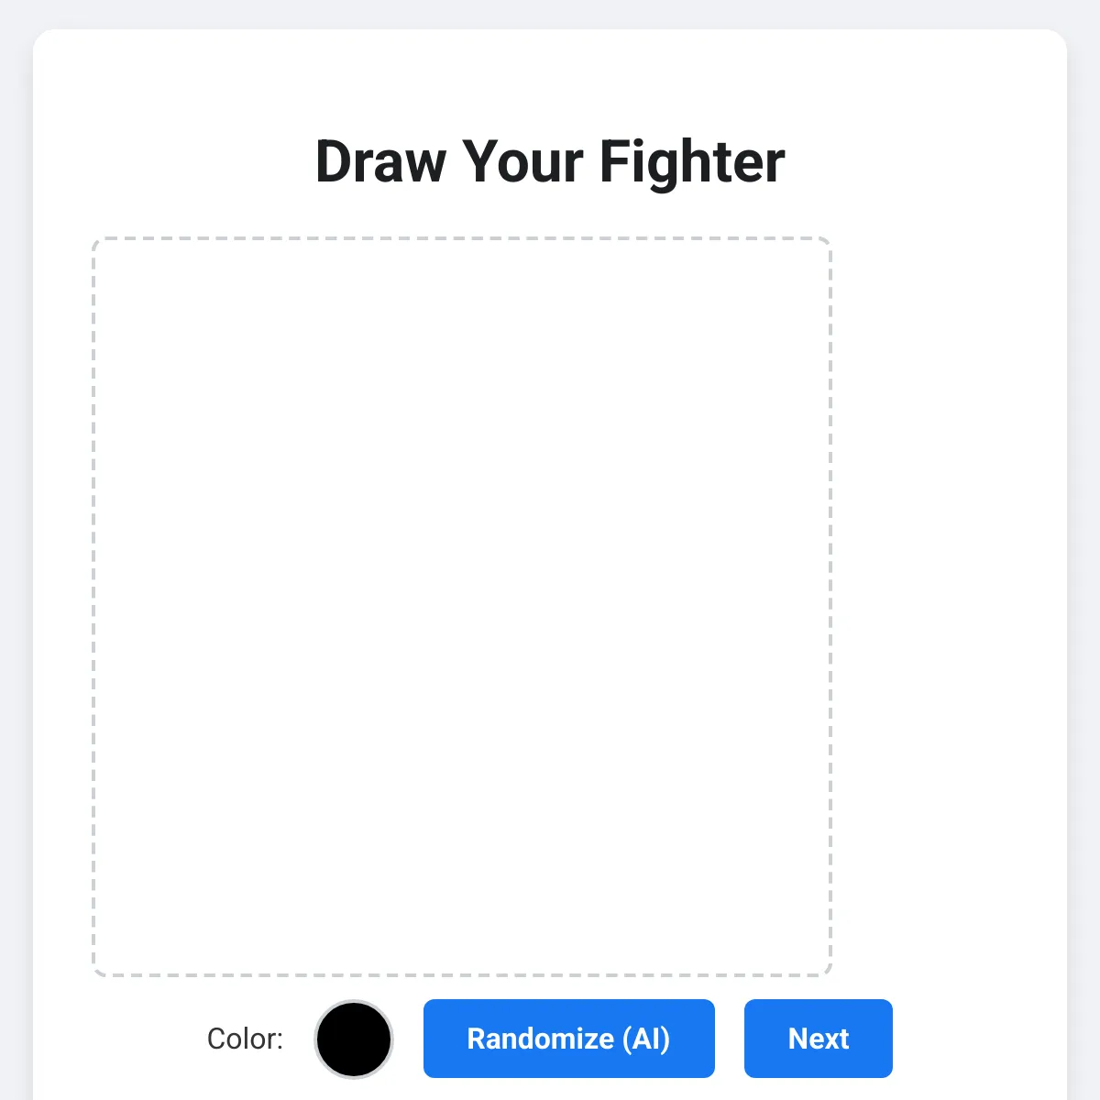Viewport: 1100px width, 1100px height.
Task: Click inside the dashed drawing canvas
Action: click(x=462, y=605)
